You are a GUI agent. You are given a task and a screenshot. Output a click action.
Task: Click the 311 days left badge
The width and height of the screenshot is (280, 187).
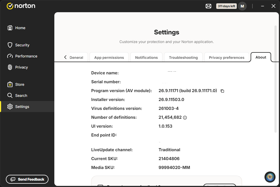[x=226, y=6]
